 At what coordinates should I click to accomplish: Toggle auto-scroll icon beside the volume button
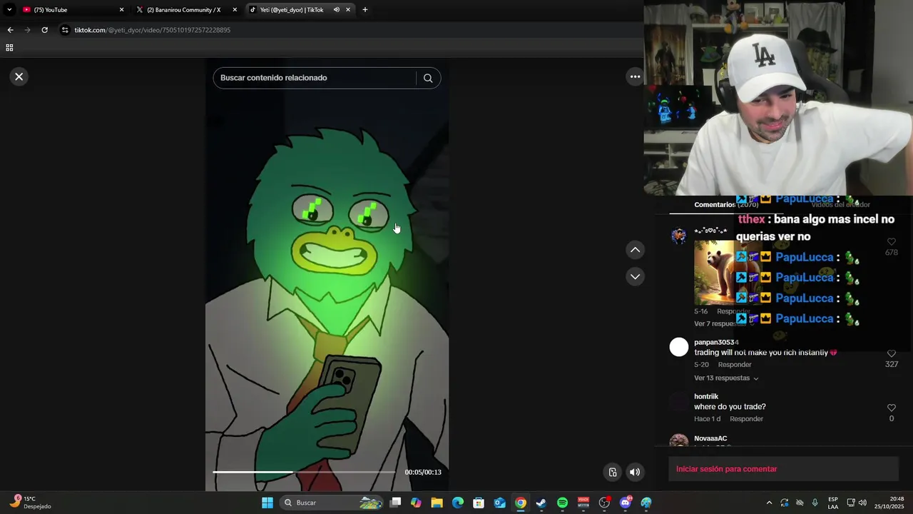coord(612,472)
